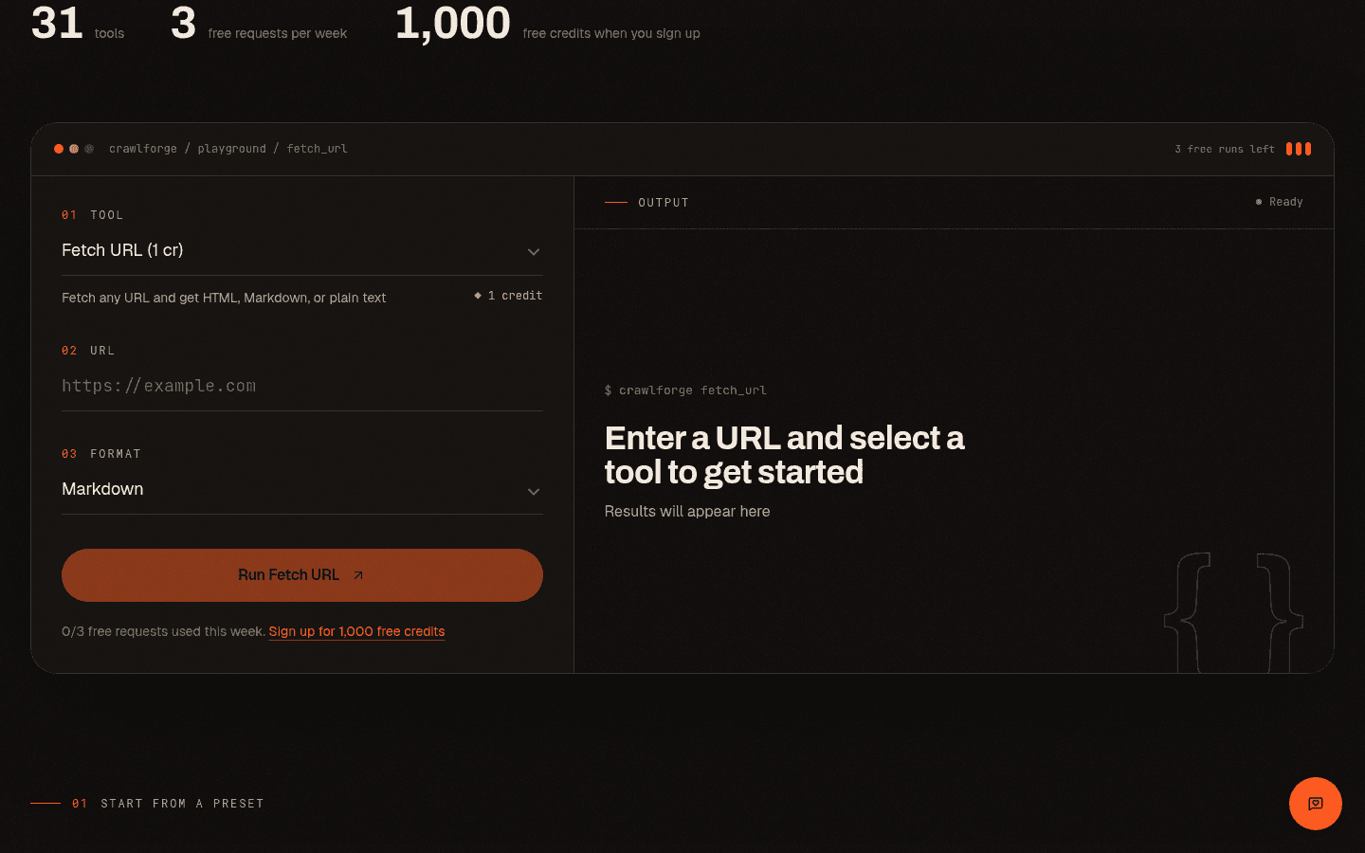
Task: Open the Markdown format dropdown
Action: (x=302, y=489)
